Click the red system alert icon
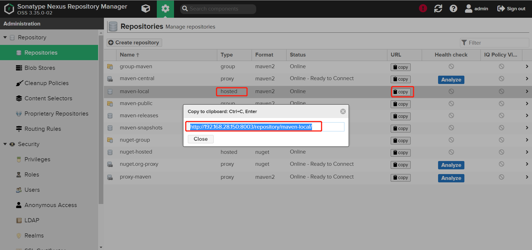This screenshot has height=250, width=532. (423, 9)
